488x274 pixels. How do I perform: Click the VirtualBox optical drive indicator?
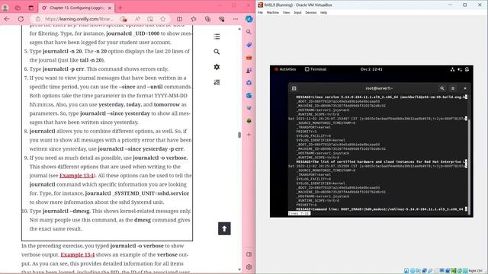pyautogui.click(x=413, y=271)
